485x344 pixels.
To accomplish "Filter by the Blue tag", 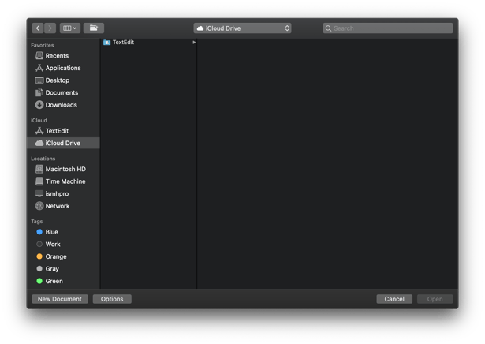I will tap(63, 232).
